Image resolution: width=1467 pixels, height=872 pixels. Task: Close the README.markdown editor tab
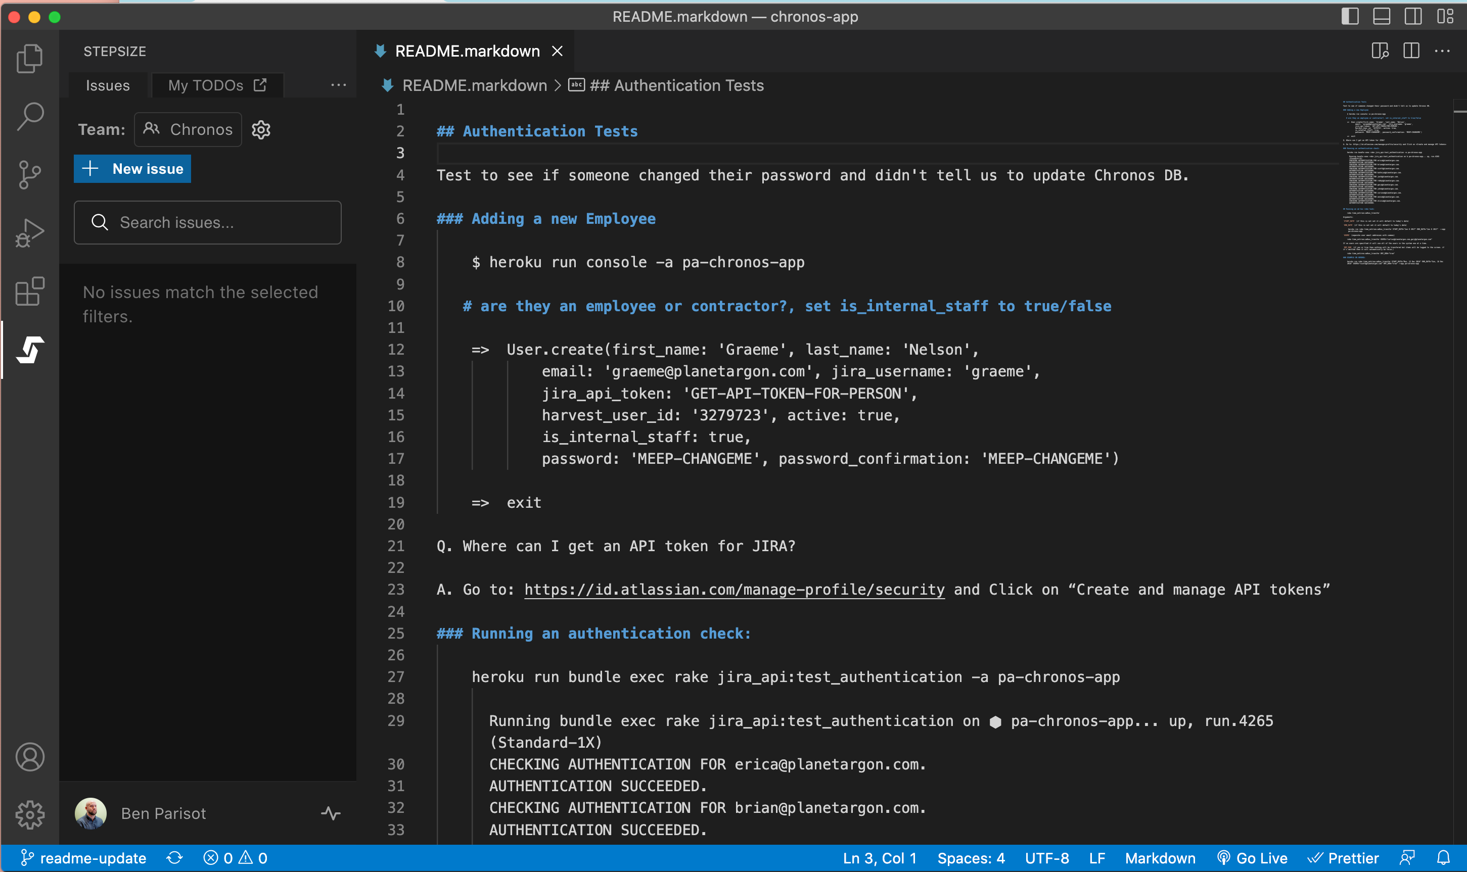(x=558, y=51)
